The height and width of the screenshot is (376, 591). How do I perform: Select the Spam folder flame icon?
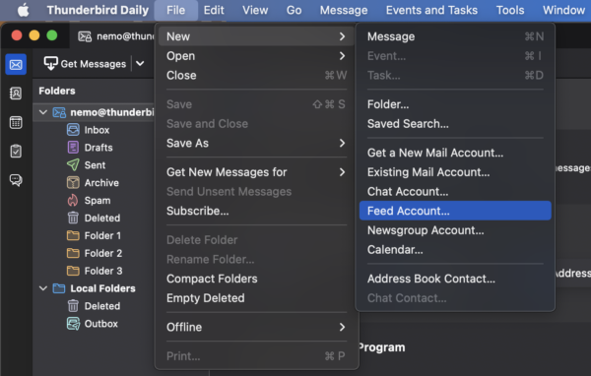click(x=73, y=200)
